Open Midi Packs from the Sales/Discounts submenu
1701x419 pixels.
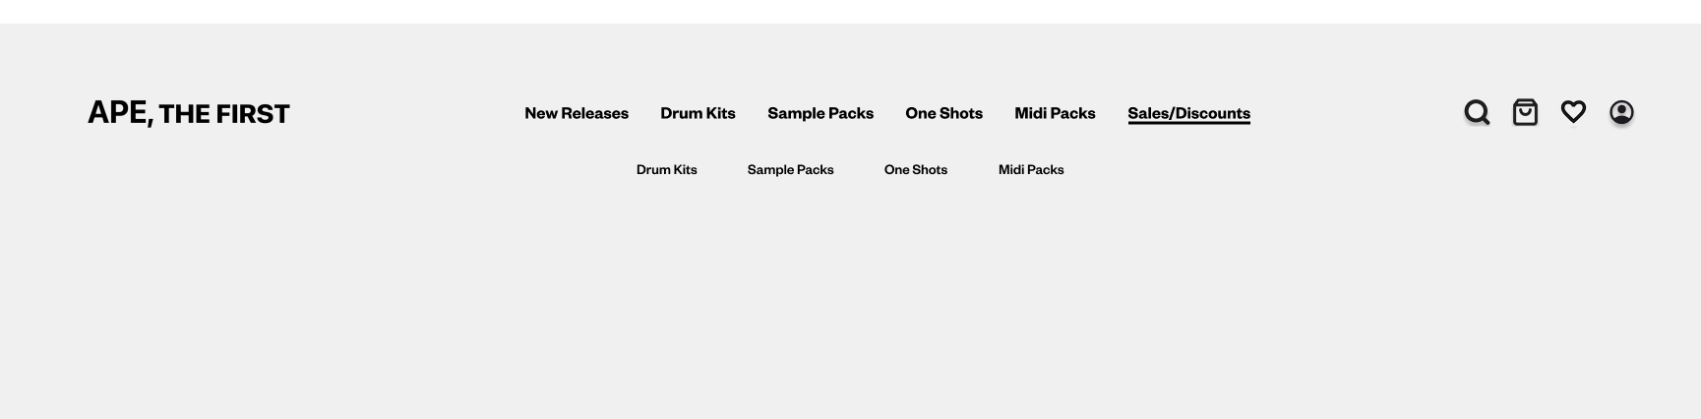tap(1031, 169)
